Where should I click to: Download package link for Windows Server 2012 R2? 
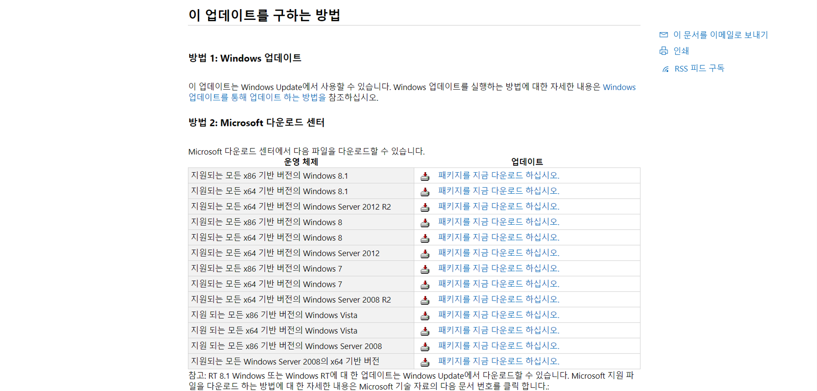click(x=499, y=206)
